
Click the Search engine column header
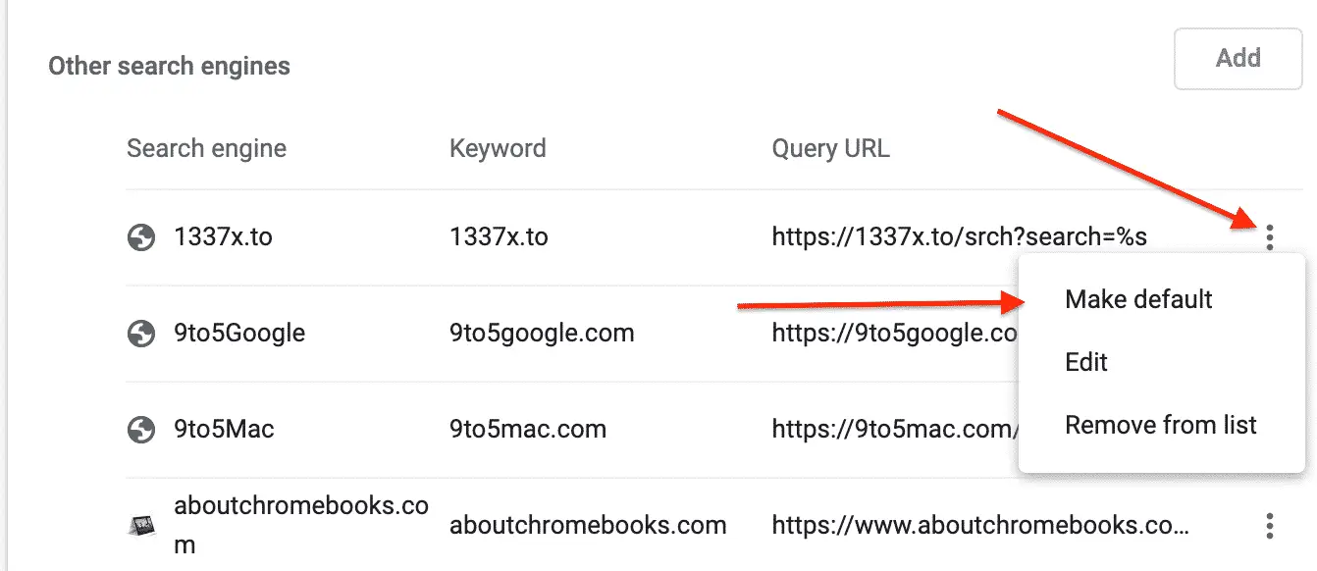click(x=206, y=148)
